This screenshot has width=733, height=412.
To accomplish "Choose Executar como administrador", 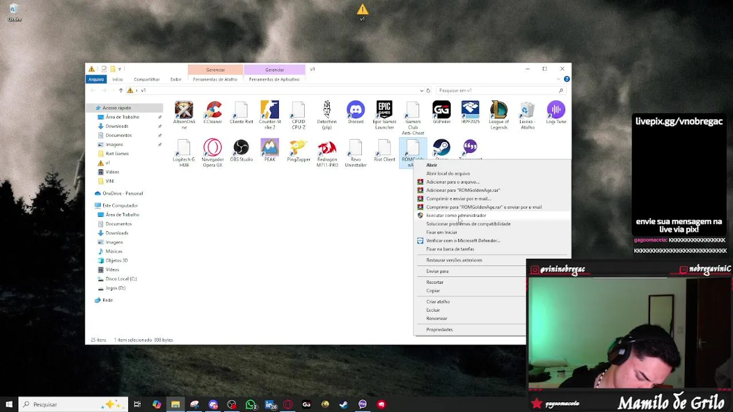I will (456, 215).
